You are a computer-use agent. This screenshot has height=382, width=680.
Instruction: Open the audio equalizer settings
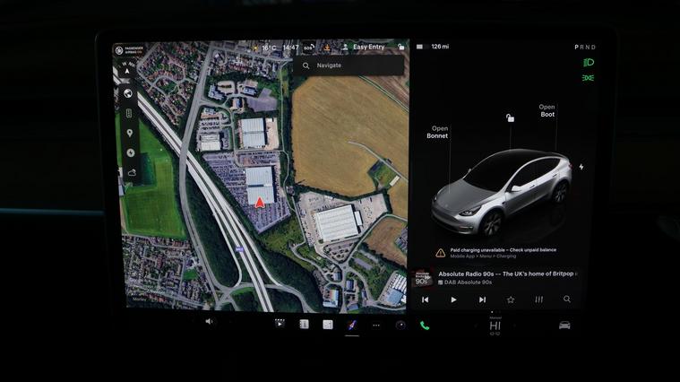(538, 300)
